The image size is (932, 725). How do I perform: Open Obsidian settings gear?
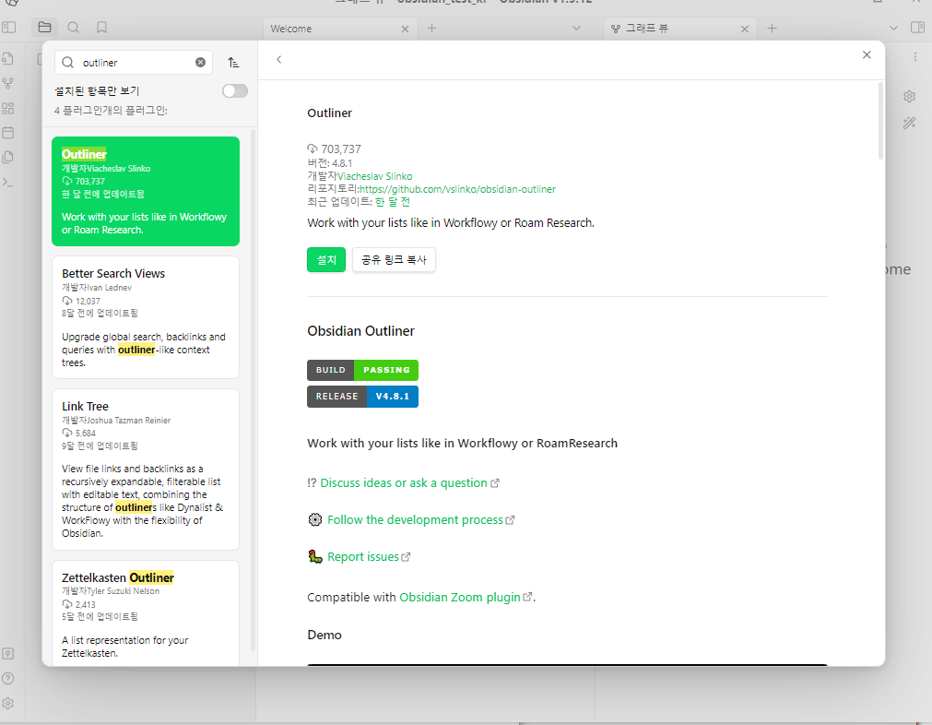(x=7, y=704)
